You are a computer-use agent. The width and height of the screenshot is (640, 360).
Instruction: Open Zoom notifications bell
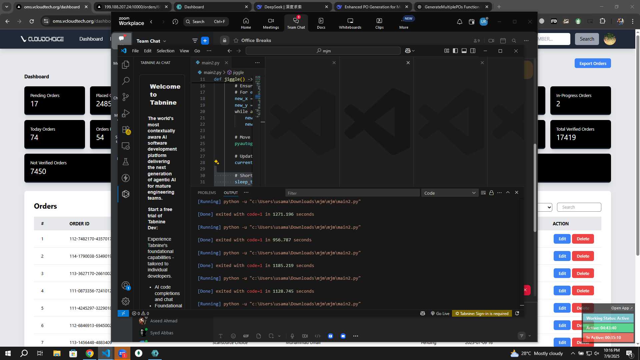tap(459, 22)
